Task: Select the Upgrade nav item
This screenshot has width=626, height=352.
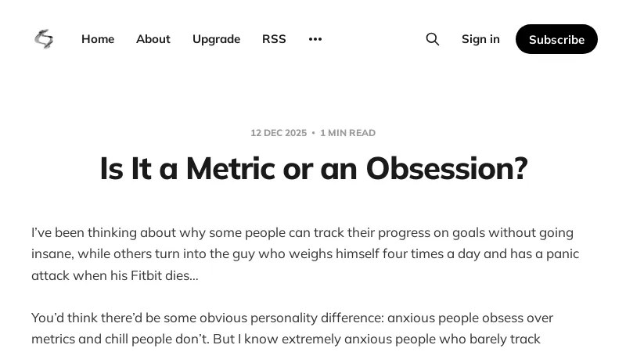Action: pos(216,39)
